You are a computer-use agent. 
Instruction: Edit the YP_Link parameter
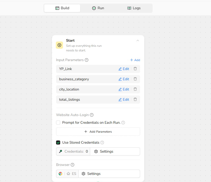[x=124, y=69]
